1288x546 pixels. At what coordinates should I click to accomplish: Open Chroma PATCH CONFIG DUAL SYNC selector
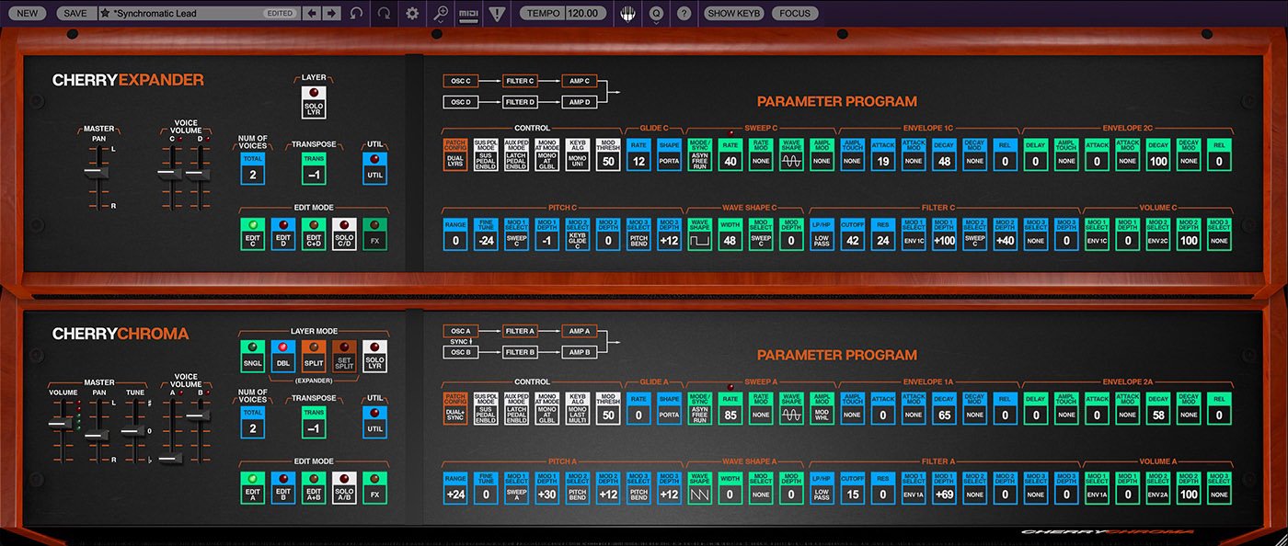coord(455,407)
